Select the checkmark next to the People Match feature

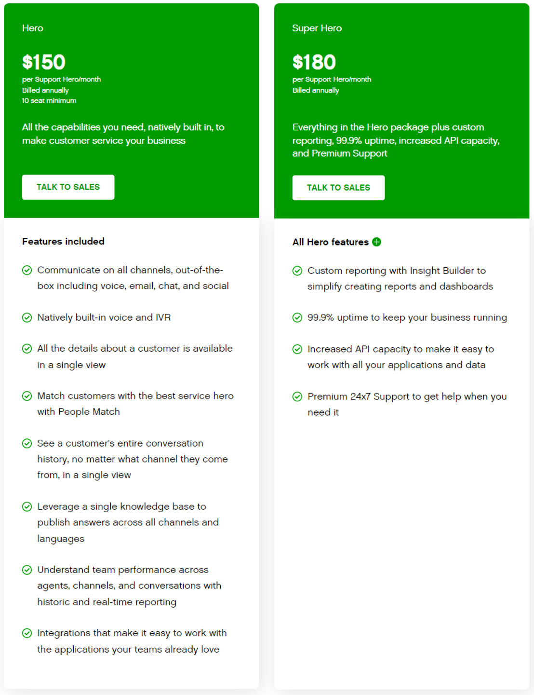pos(27,396)
